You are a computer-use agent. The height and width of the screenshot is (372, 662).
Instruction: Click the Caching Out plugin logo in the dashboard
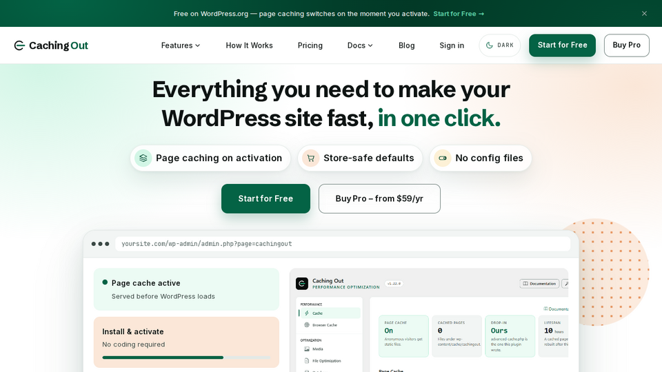point(302,283)
